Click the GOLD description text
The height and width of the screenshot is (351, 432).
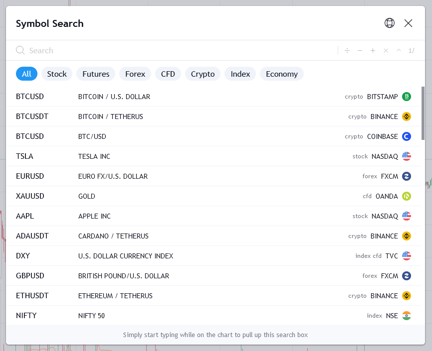coord(86,196)
